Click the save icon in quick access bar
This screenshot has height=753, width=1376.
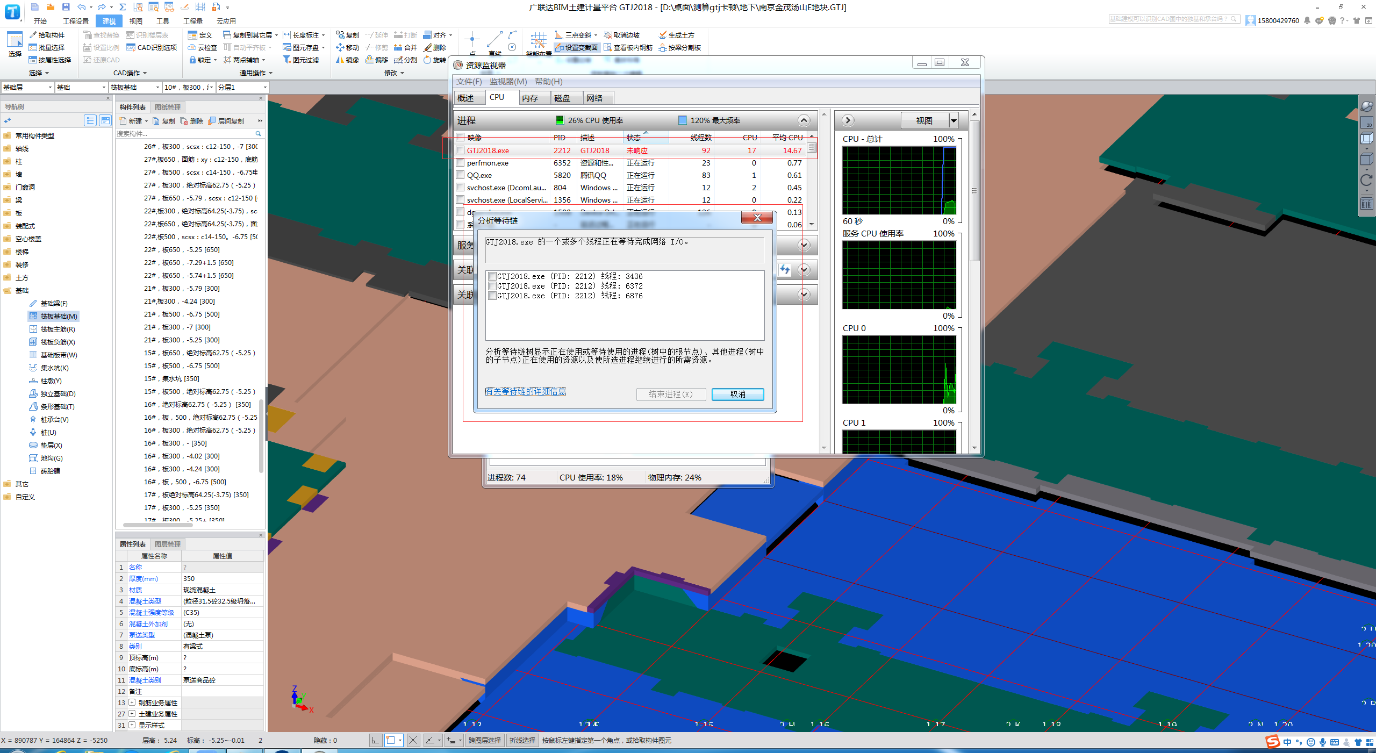(66, 7)
